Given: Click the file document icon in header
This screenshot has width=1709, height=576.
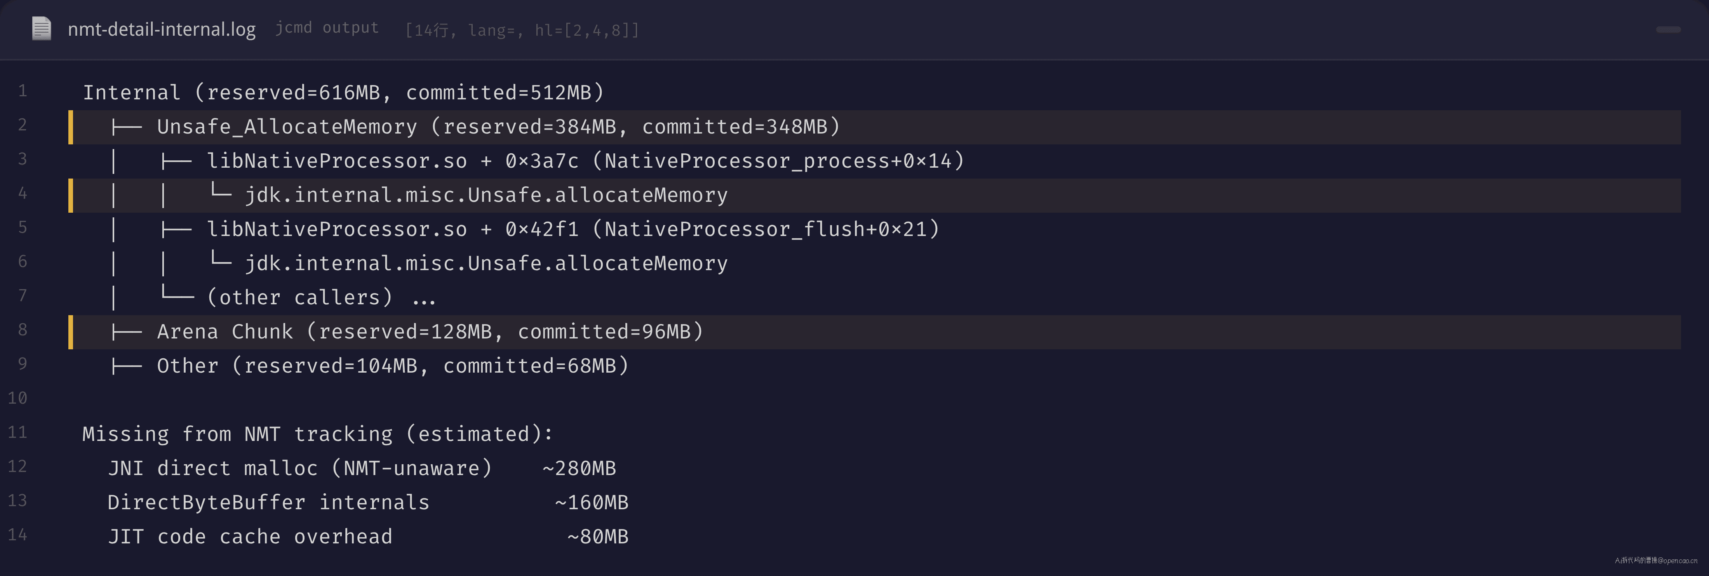Looking at the screenshot, I should [x=41, y=28].
